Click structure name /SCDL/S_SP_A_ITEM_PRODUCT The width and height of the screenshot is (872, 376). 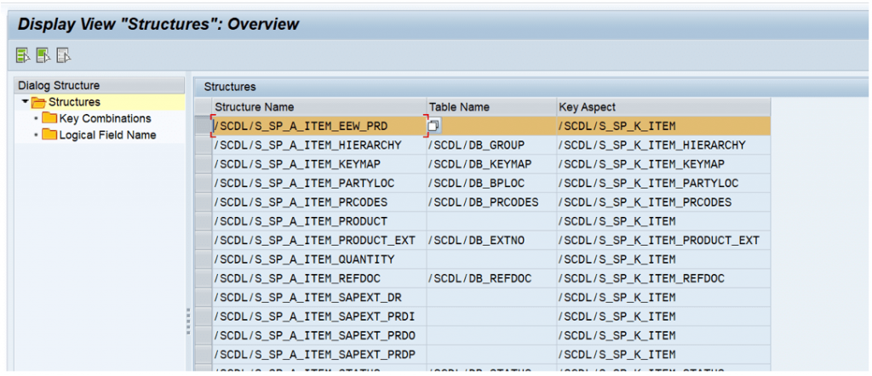tap(301, 221)
